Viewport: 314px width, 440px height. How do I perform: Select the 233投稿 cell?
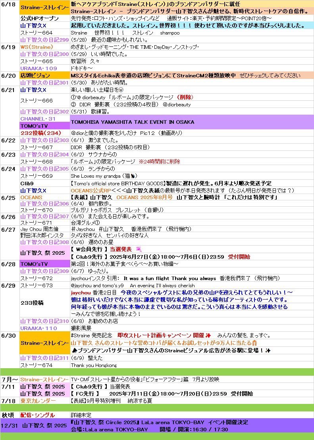[44, 303]
